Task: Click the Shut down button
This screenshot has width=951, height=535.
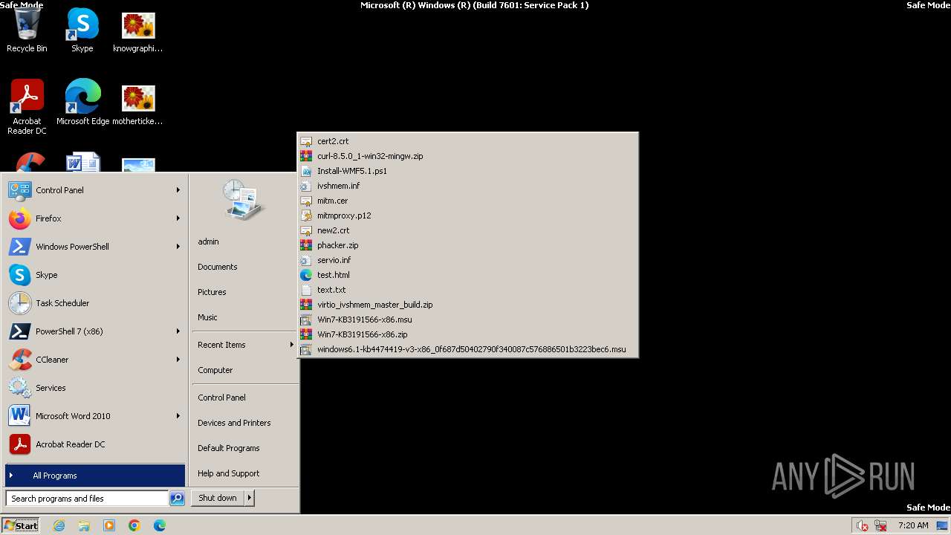Action: coord(218,498)
